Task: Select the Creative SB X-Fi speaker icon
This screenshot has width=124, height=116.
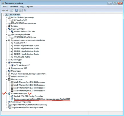Action: tap(12, 43)
